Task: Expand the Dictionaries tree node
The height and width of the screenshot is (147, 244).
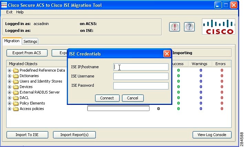Action: 10,76
